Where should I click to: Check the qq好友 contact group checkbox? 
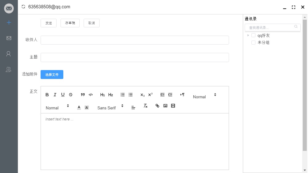pos(253,35)
